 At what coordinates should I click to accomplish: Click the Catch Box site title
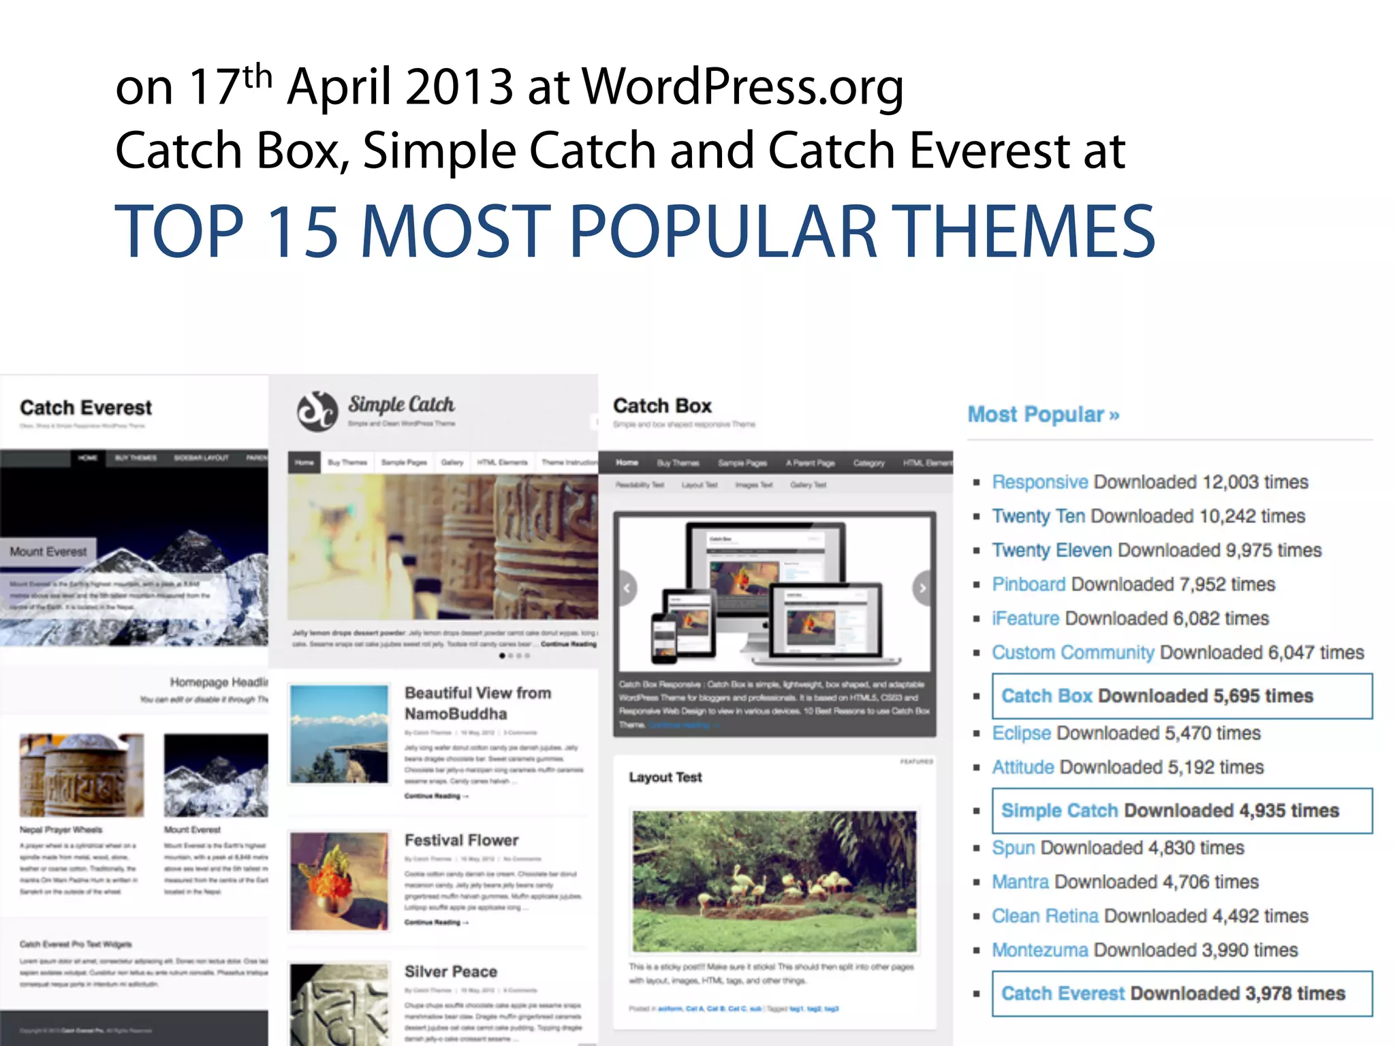662,406
